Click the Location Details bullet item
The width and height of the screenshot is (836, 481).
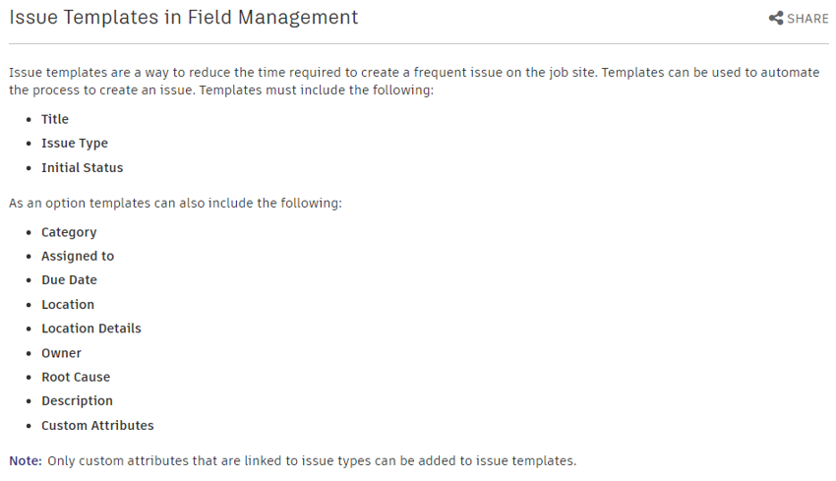(x=91, y=329)
